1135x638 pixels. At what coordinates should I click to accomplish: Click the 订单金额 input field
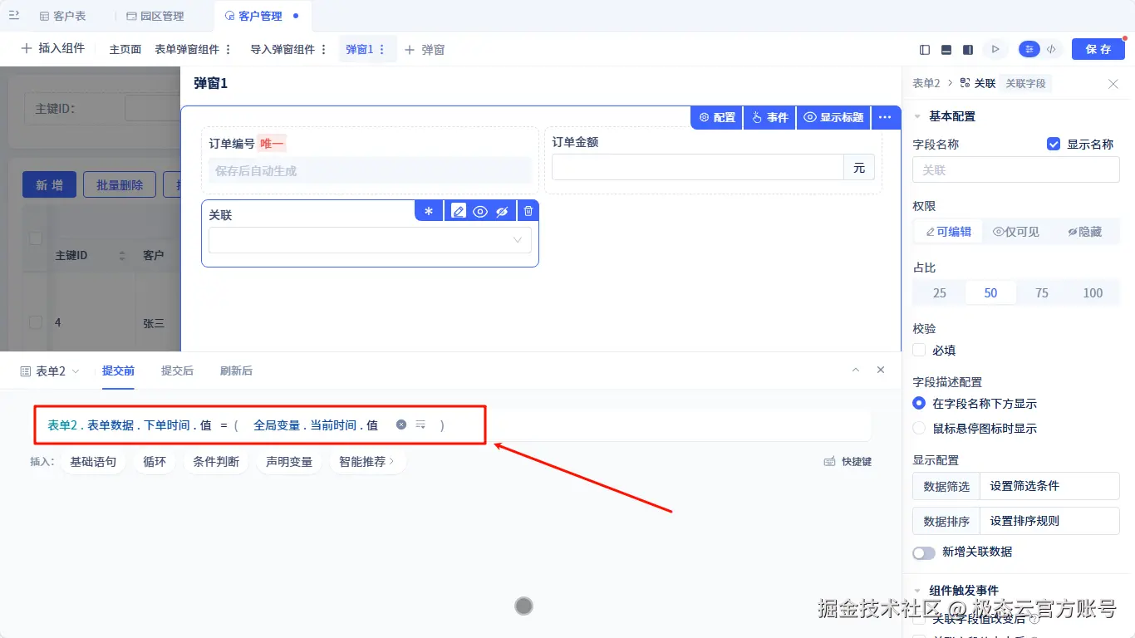[698, 167]
